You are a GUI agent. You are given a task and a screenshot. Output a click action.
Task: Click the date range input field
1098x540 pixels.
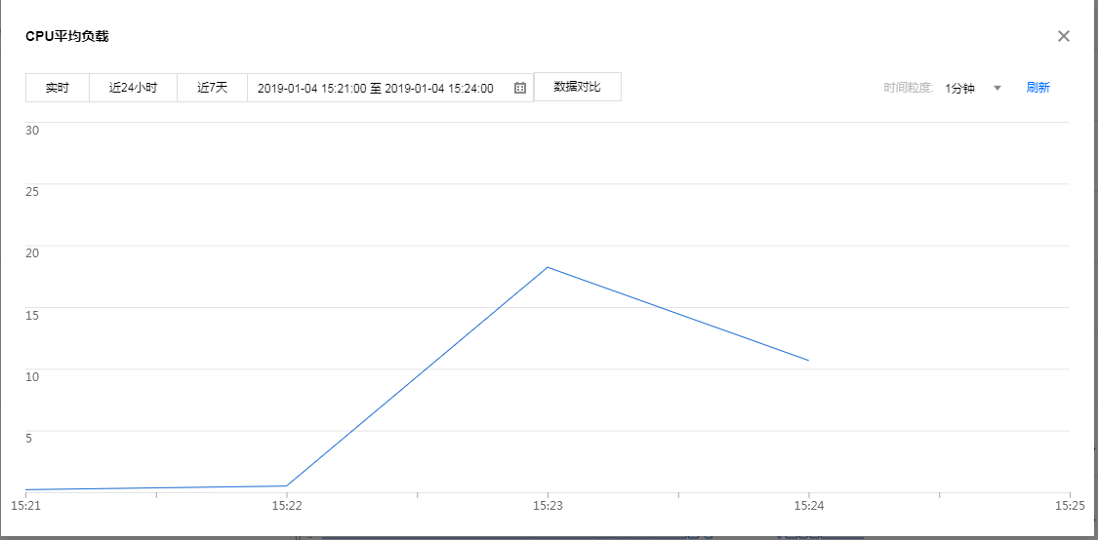pos(376,88)
